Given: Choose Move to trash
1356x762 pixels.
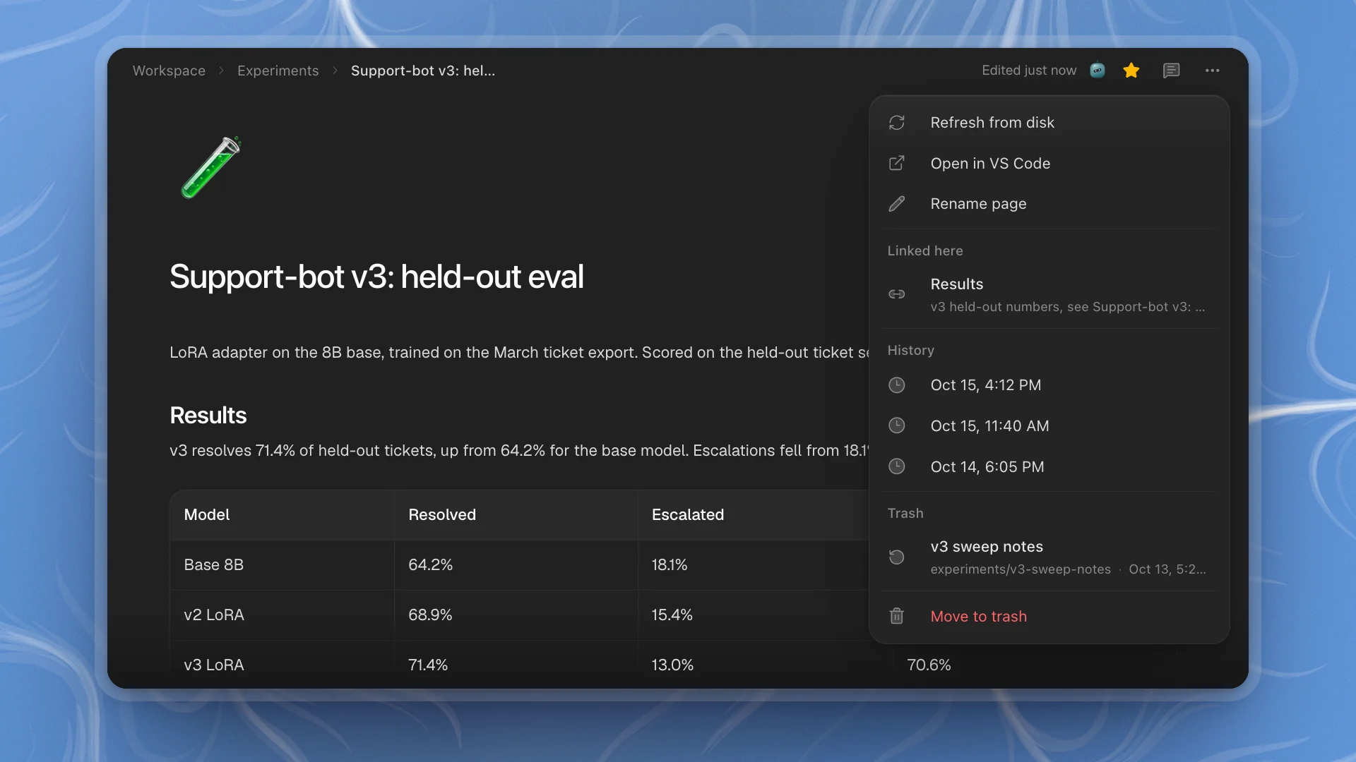Looking at the screenshot, I should [x=1049, y=616].
